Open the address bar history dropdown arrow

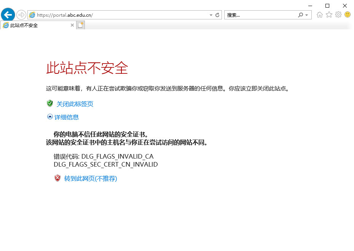click(x=211, y=15)
